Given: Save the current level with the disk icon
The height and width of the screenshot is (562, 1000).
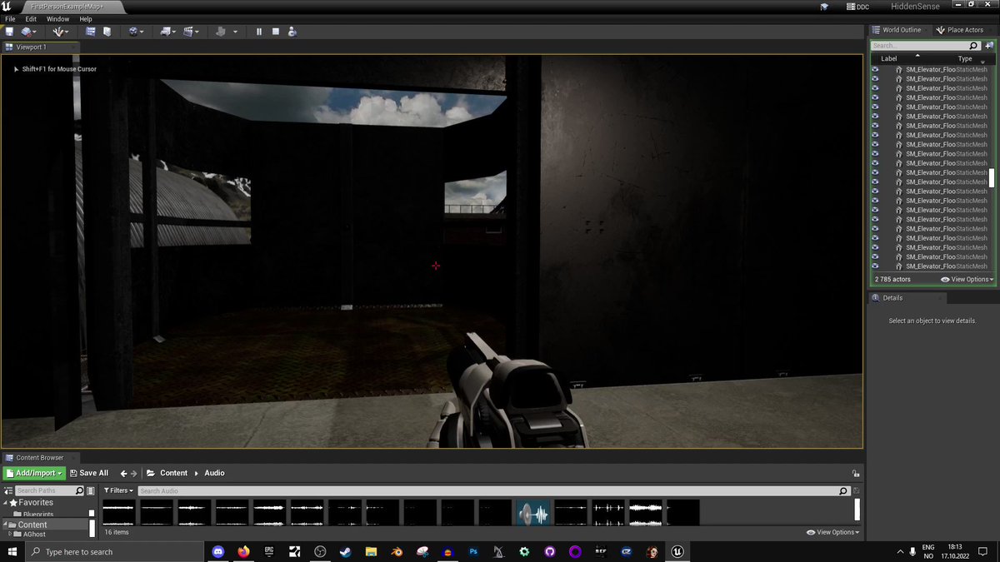Looking at the screenshot, I should coord(10,32).
